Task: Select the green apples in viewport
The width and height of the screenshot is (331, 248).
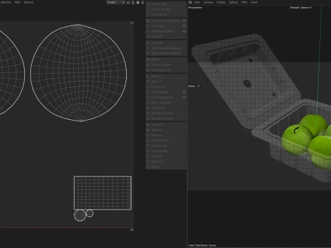Action: [307, 141]
